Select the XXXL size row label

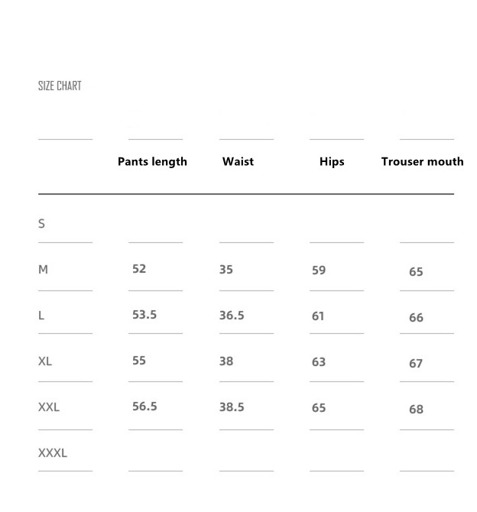point(53,452)
